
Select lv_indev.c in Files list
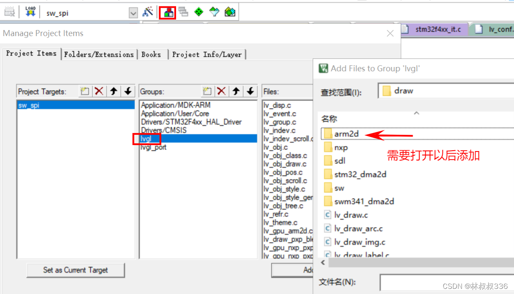click(280, 130)
